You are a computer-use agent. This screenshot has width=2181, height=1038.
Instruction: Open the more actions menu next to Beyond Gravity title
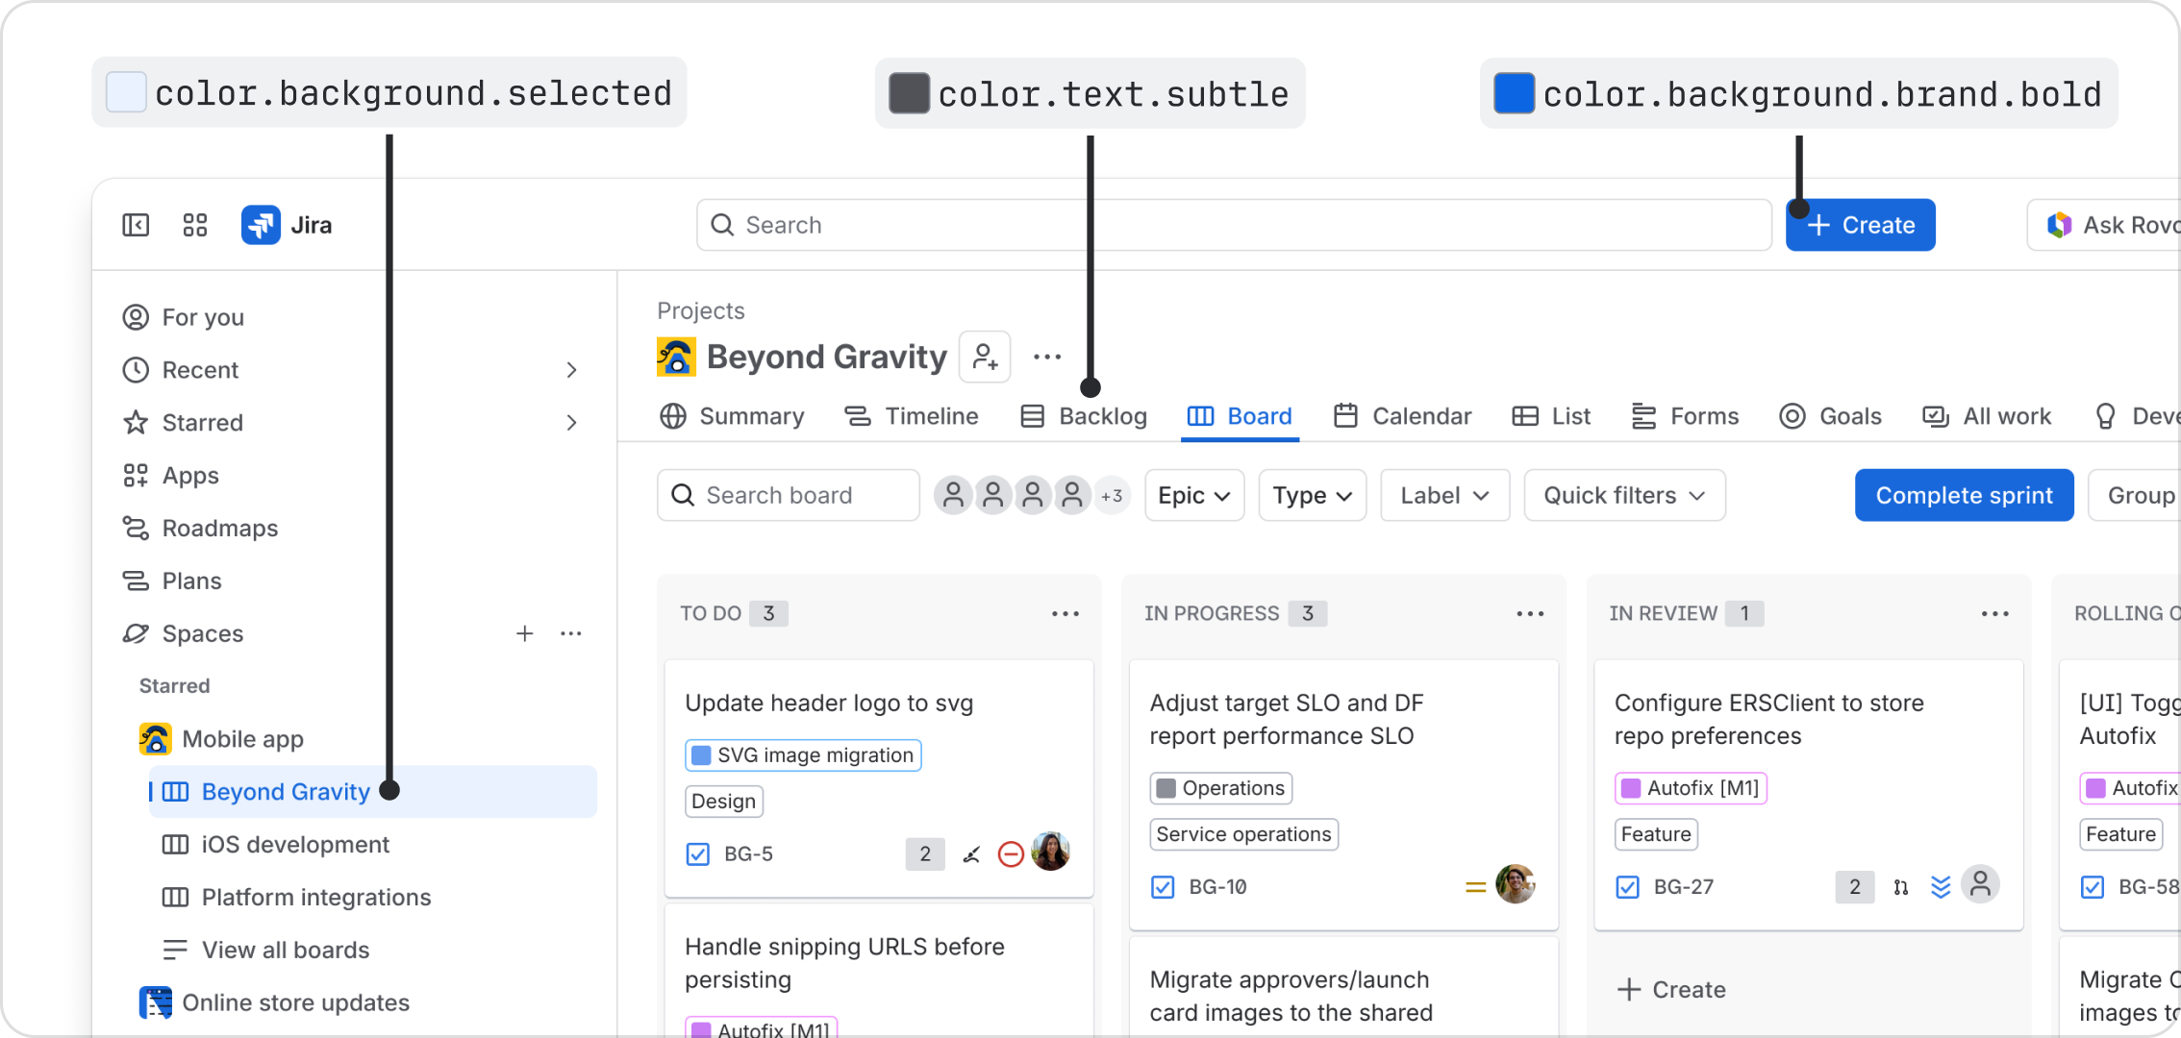coord(1047,357)
